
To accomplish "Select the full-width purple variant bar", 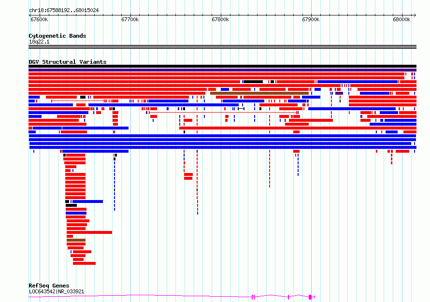I will tap(222, 70).
